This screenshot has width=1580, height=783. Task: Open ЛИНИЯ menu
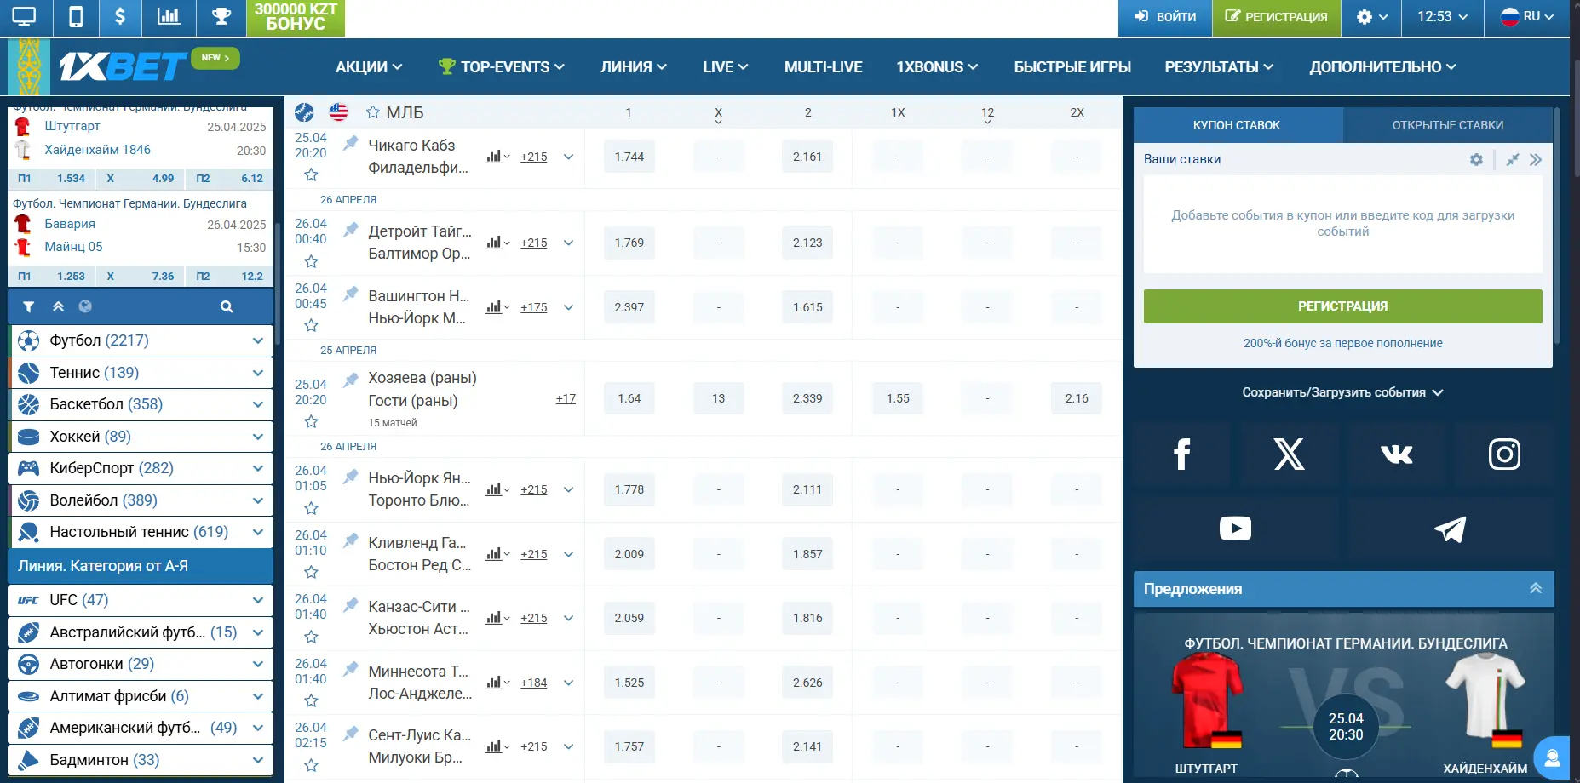[633, 67]
